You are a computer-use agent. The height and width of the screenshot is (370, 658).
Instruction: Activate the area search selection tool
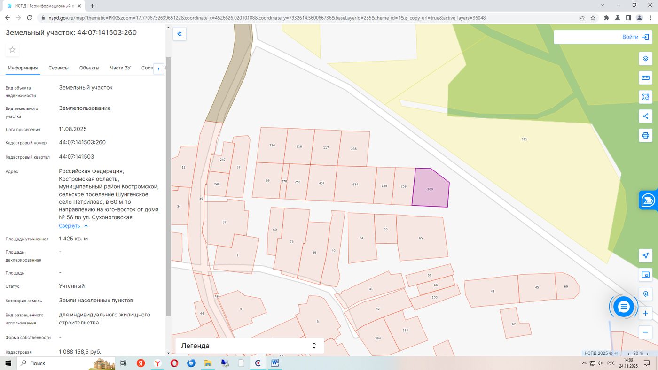point(645,97)
